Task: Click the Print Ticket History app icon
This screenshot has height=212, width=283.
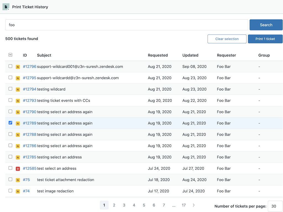Action: (6, 7)
